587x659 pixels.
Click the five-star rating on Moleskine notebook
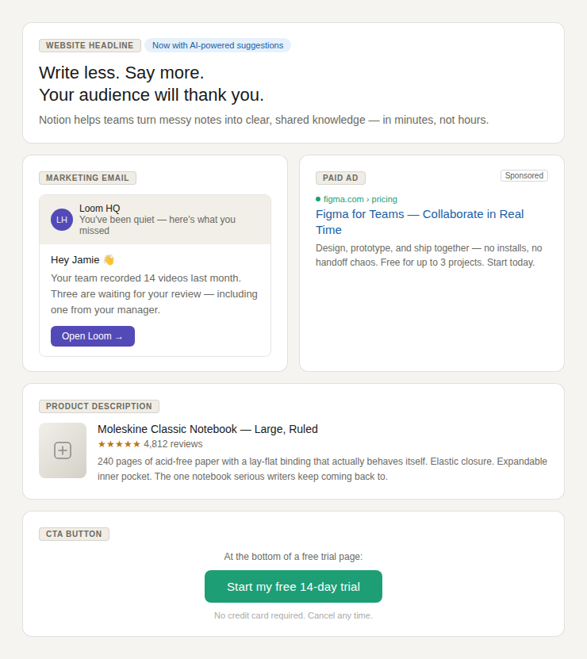[x=119, y=444]
